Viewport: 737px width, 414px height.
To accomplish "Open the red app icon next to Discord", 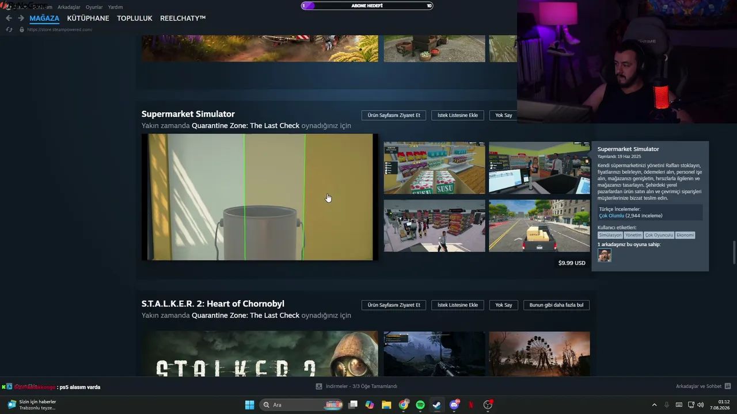I will [x=471, y=405].
